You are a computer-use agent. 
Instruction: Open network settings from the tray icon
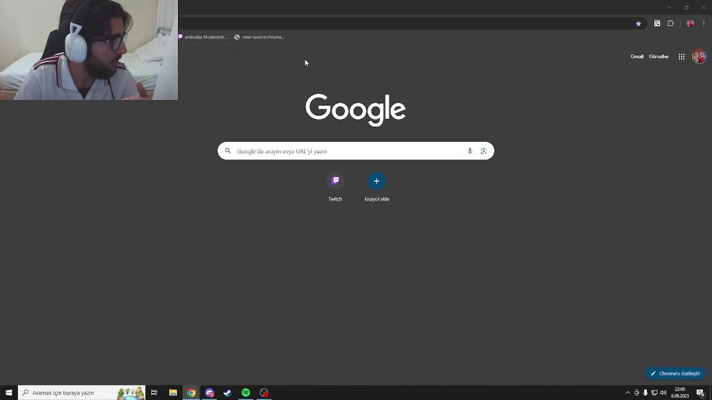(x=654, y=393)
